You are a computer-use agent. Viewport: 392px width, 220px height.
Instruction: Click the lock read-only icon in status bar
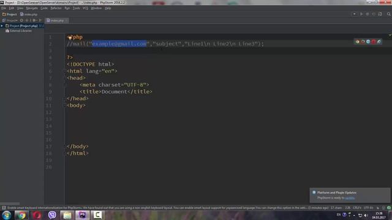pos(378,208)
